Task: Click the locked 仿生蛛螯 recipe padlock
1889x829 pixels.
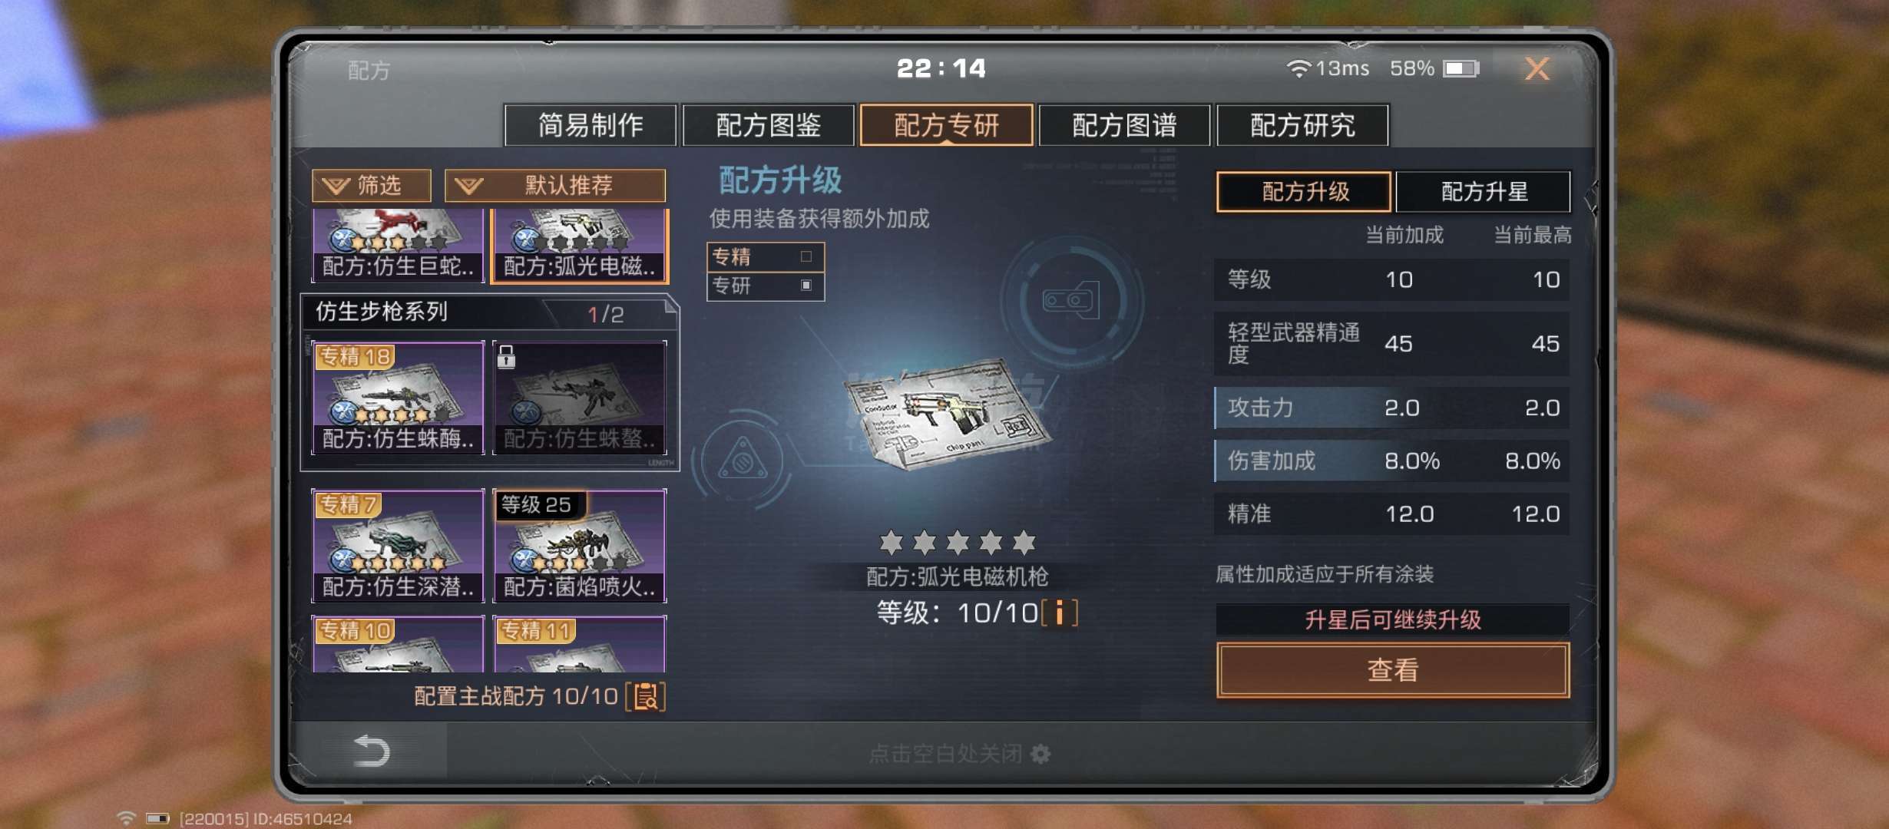Action: click(x=506, y=357)
